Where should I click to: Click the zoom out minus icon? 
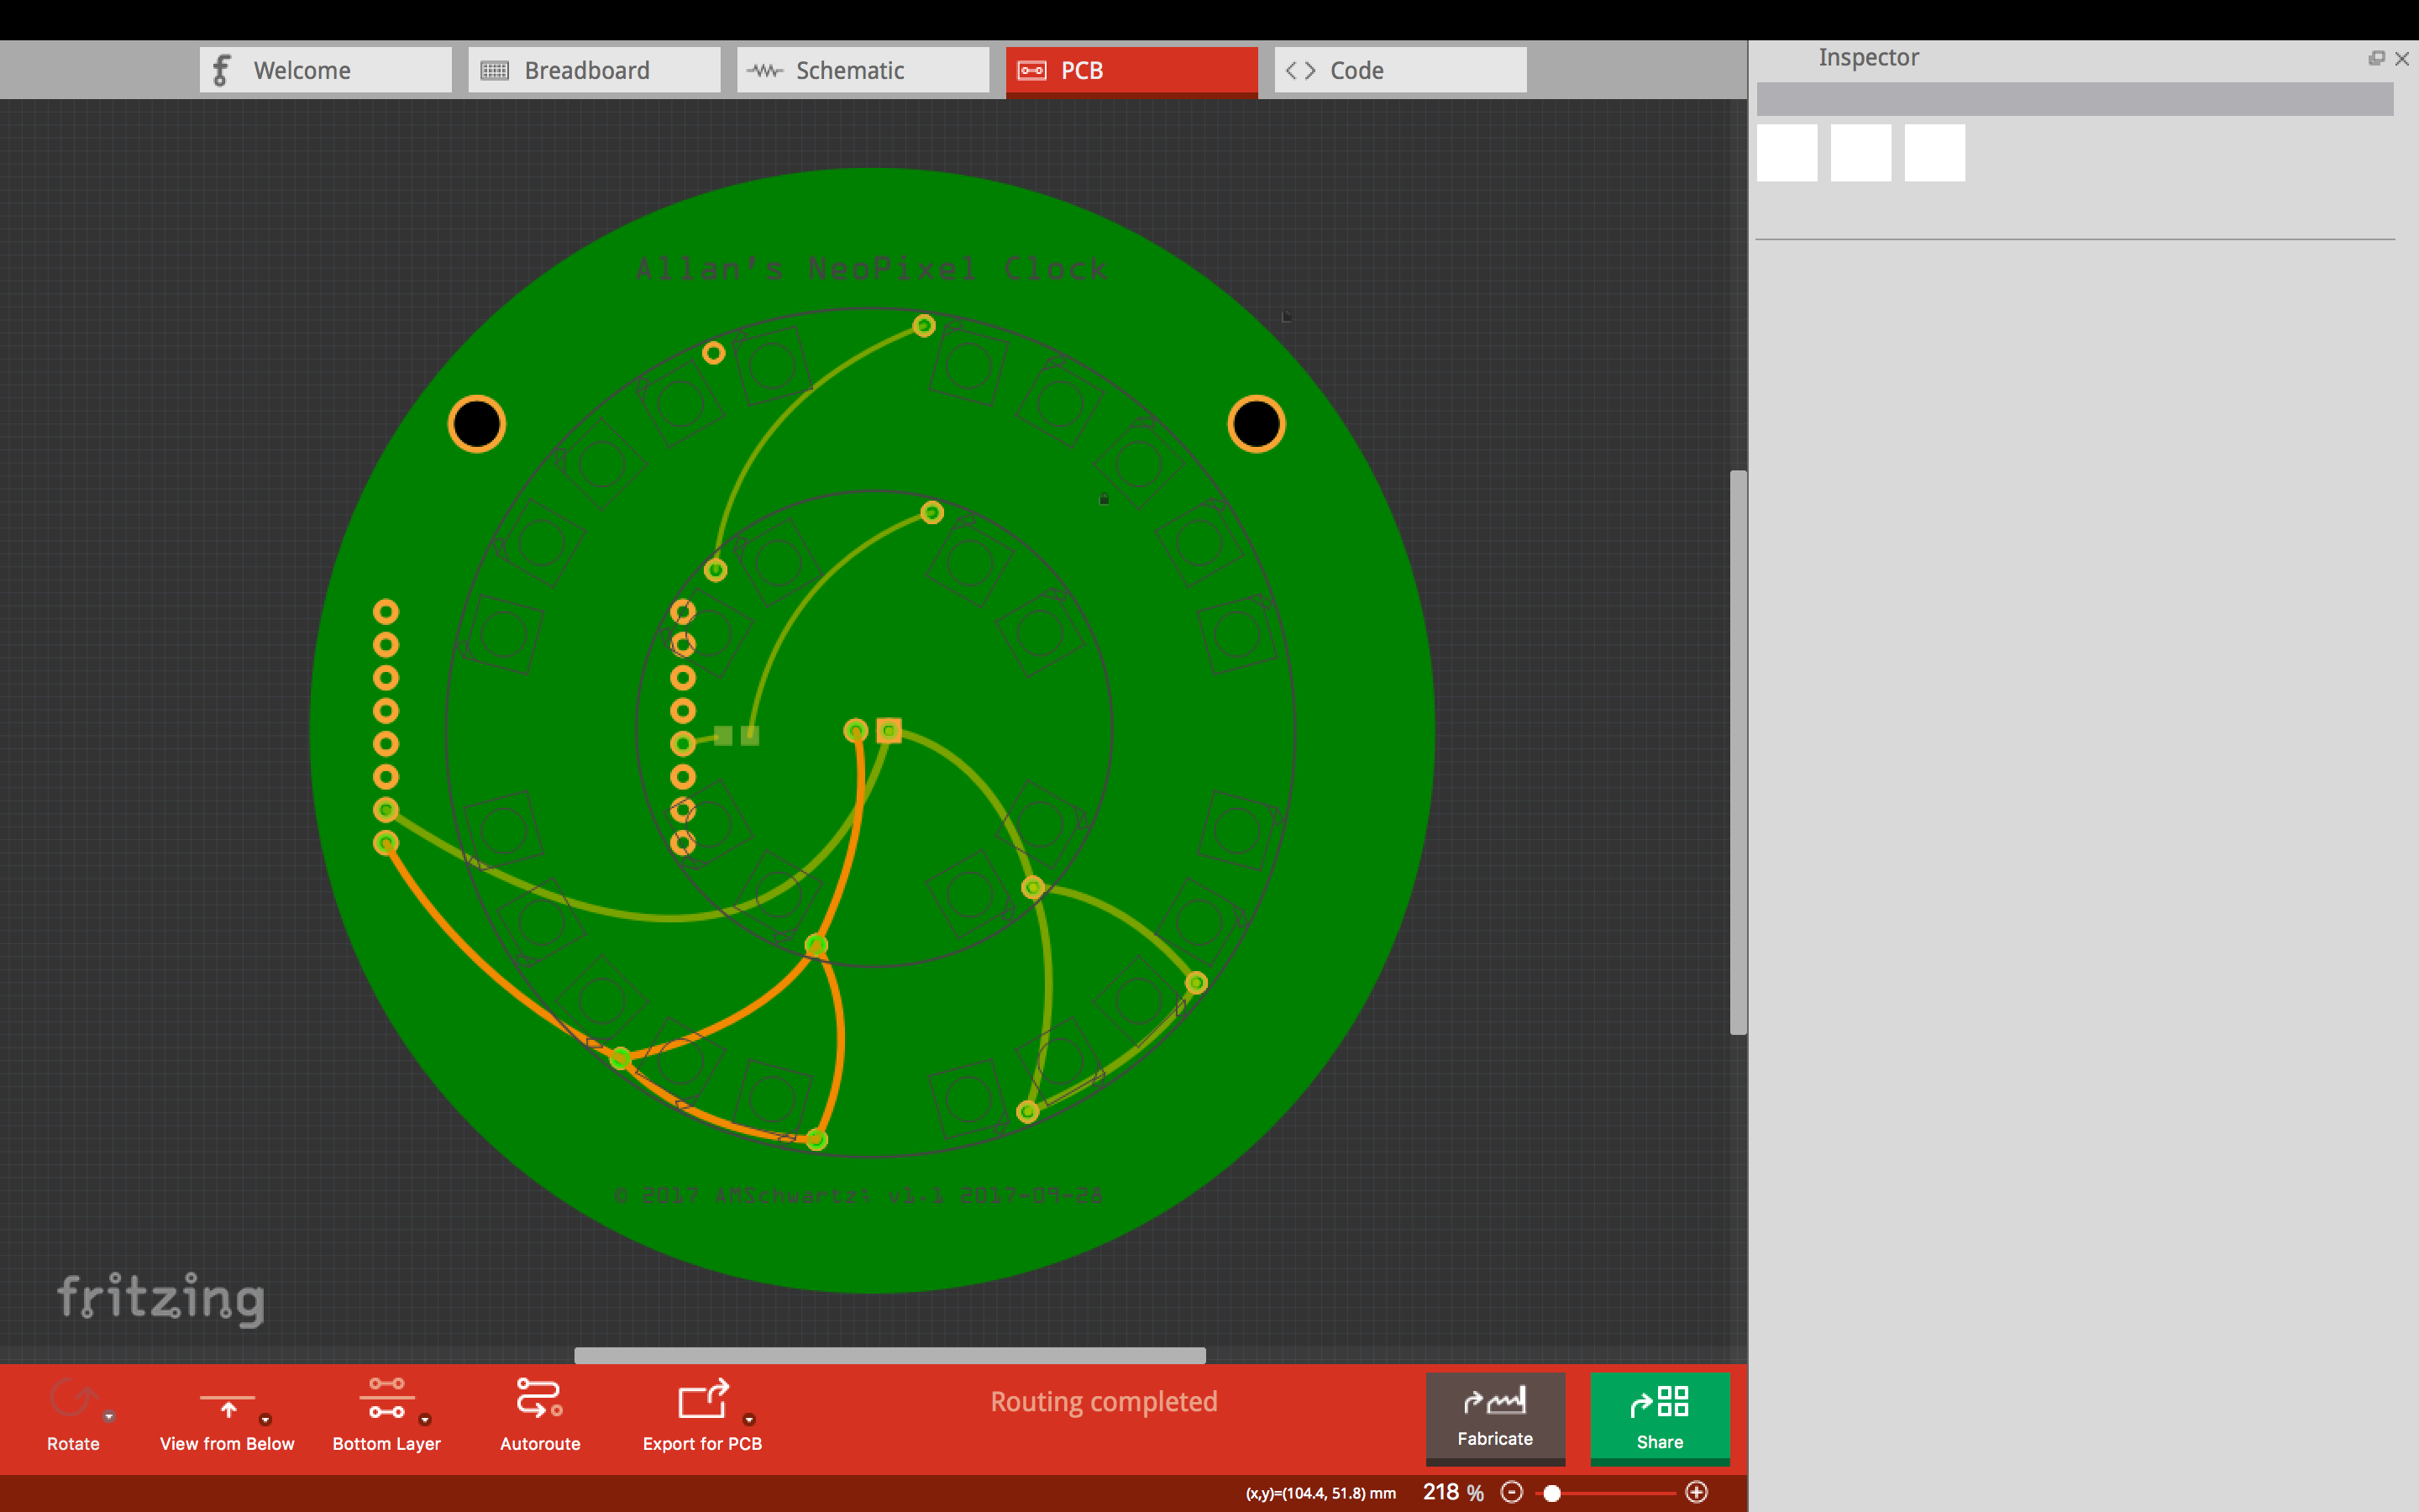coord(1511,1492)
